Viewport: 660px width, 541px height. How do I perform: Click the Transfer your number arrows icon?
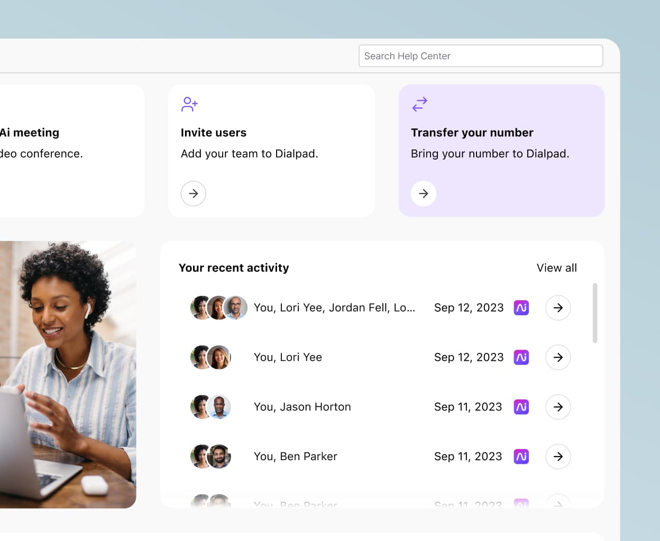tap(419, 104)
